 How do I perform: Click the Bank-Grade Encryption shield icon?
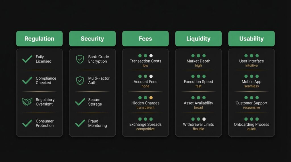(x=80, y=59)
